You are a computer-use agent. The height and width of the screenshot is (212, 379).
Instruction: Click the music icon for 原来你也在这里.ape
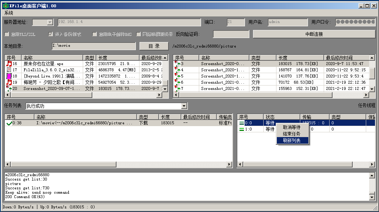point(9,64)
